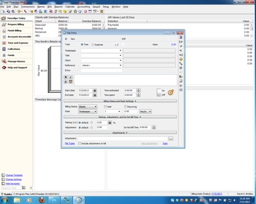Viewport: 256px width, 204px height.
Task: Click the Time spent stepper
Action: [138, 95]
